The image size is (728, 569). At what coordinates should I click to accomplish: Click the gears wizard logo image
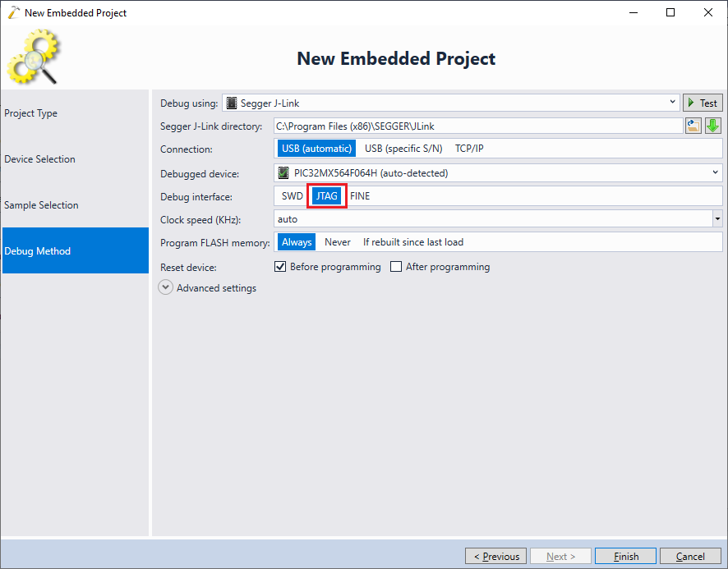pos(33,56)
